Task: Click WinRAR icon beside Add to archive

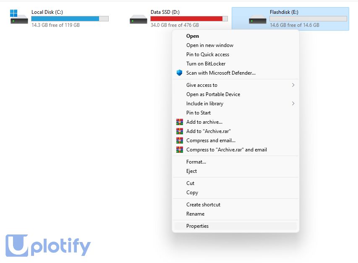Action: coord(180,122)
